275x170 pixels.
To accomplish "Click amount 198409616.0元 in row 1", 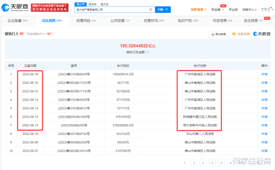I will [123, 74].
